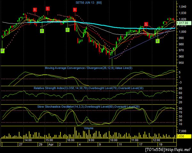
Task: Click the 1,040 price axis label
Action: (182, 7)
